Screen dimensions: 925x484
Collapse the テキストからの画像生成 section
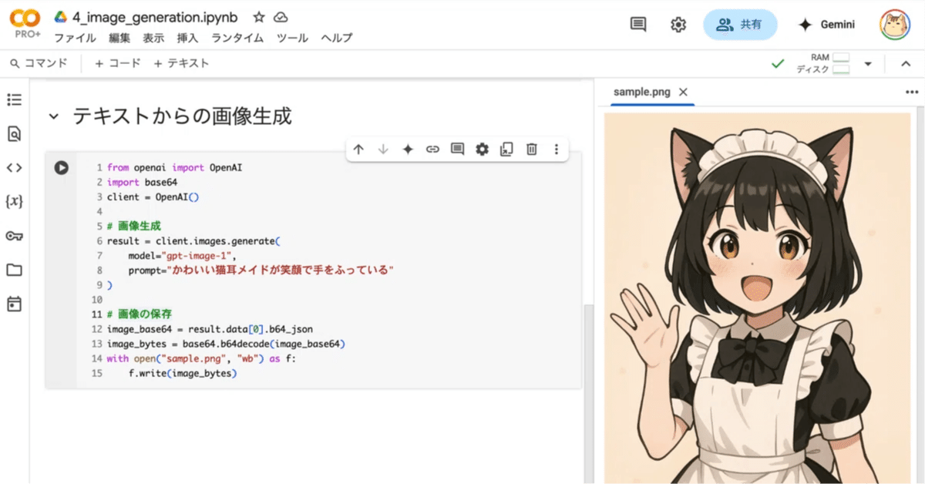point(53,117)
